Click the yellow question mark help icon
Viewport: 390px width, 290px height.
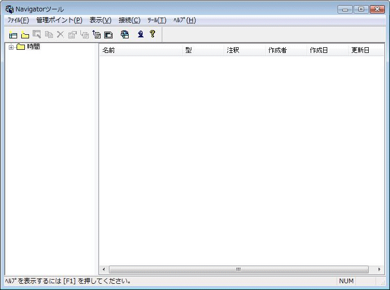tap(152, 34)
